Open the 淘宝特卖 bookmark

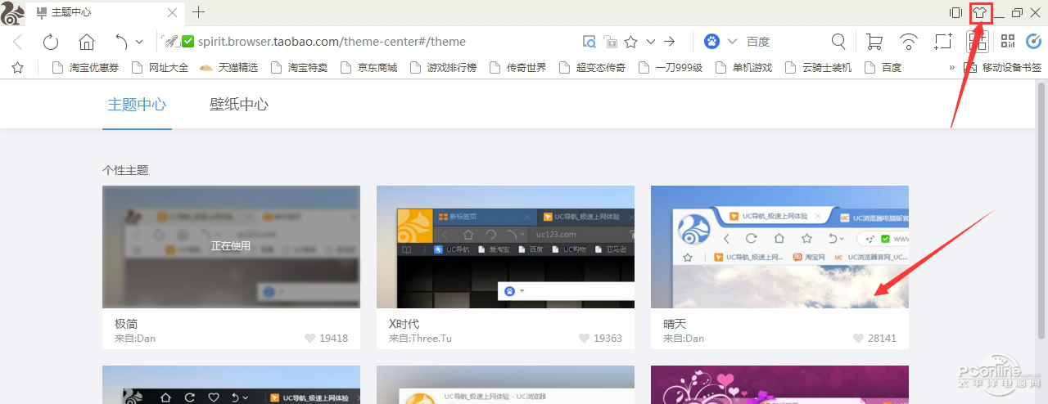[x=299, y=68]
